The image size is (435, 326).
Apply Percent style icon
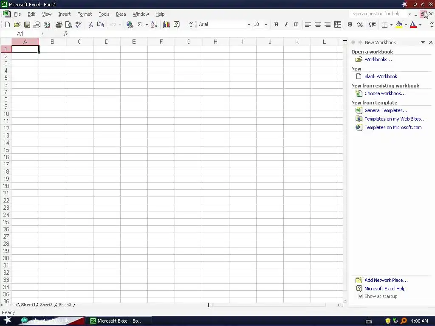tap(360, 25)
